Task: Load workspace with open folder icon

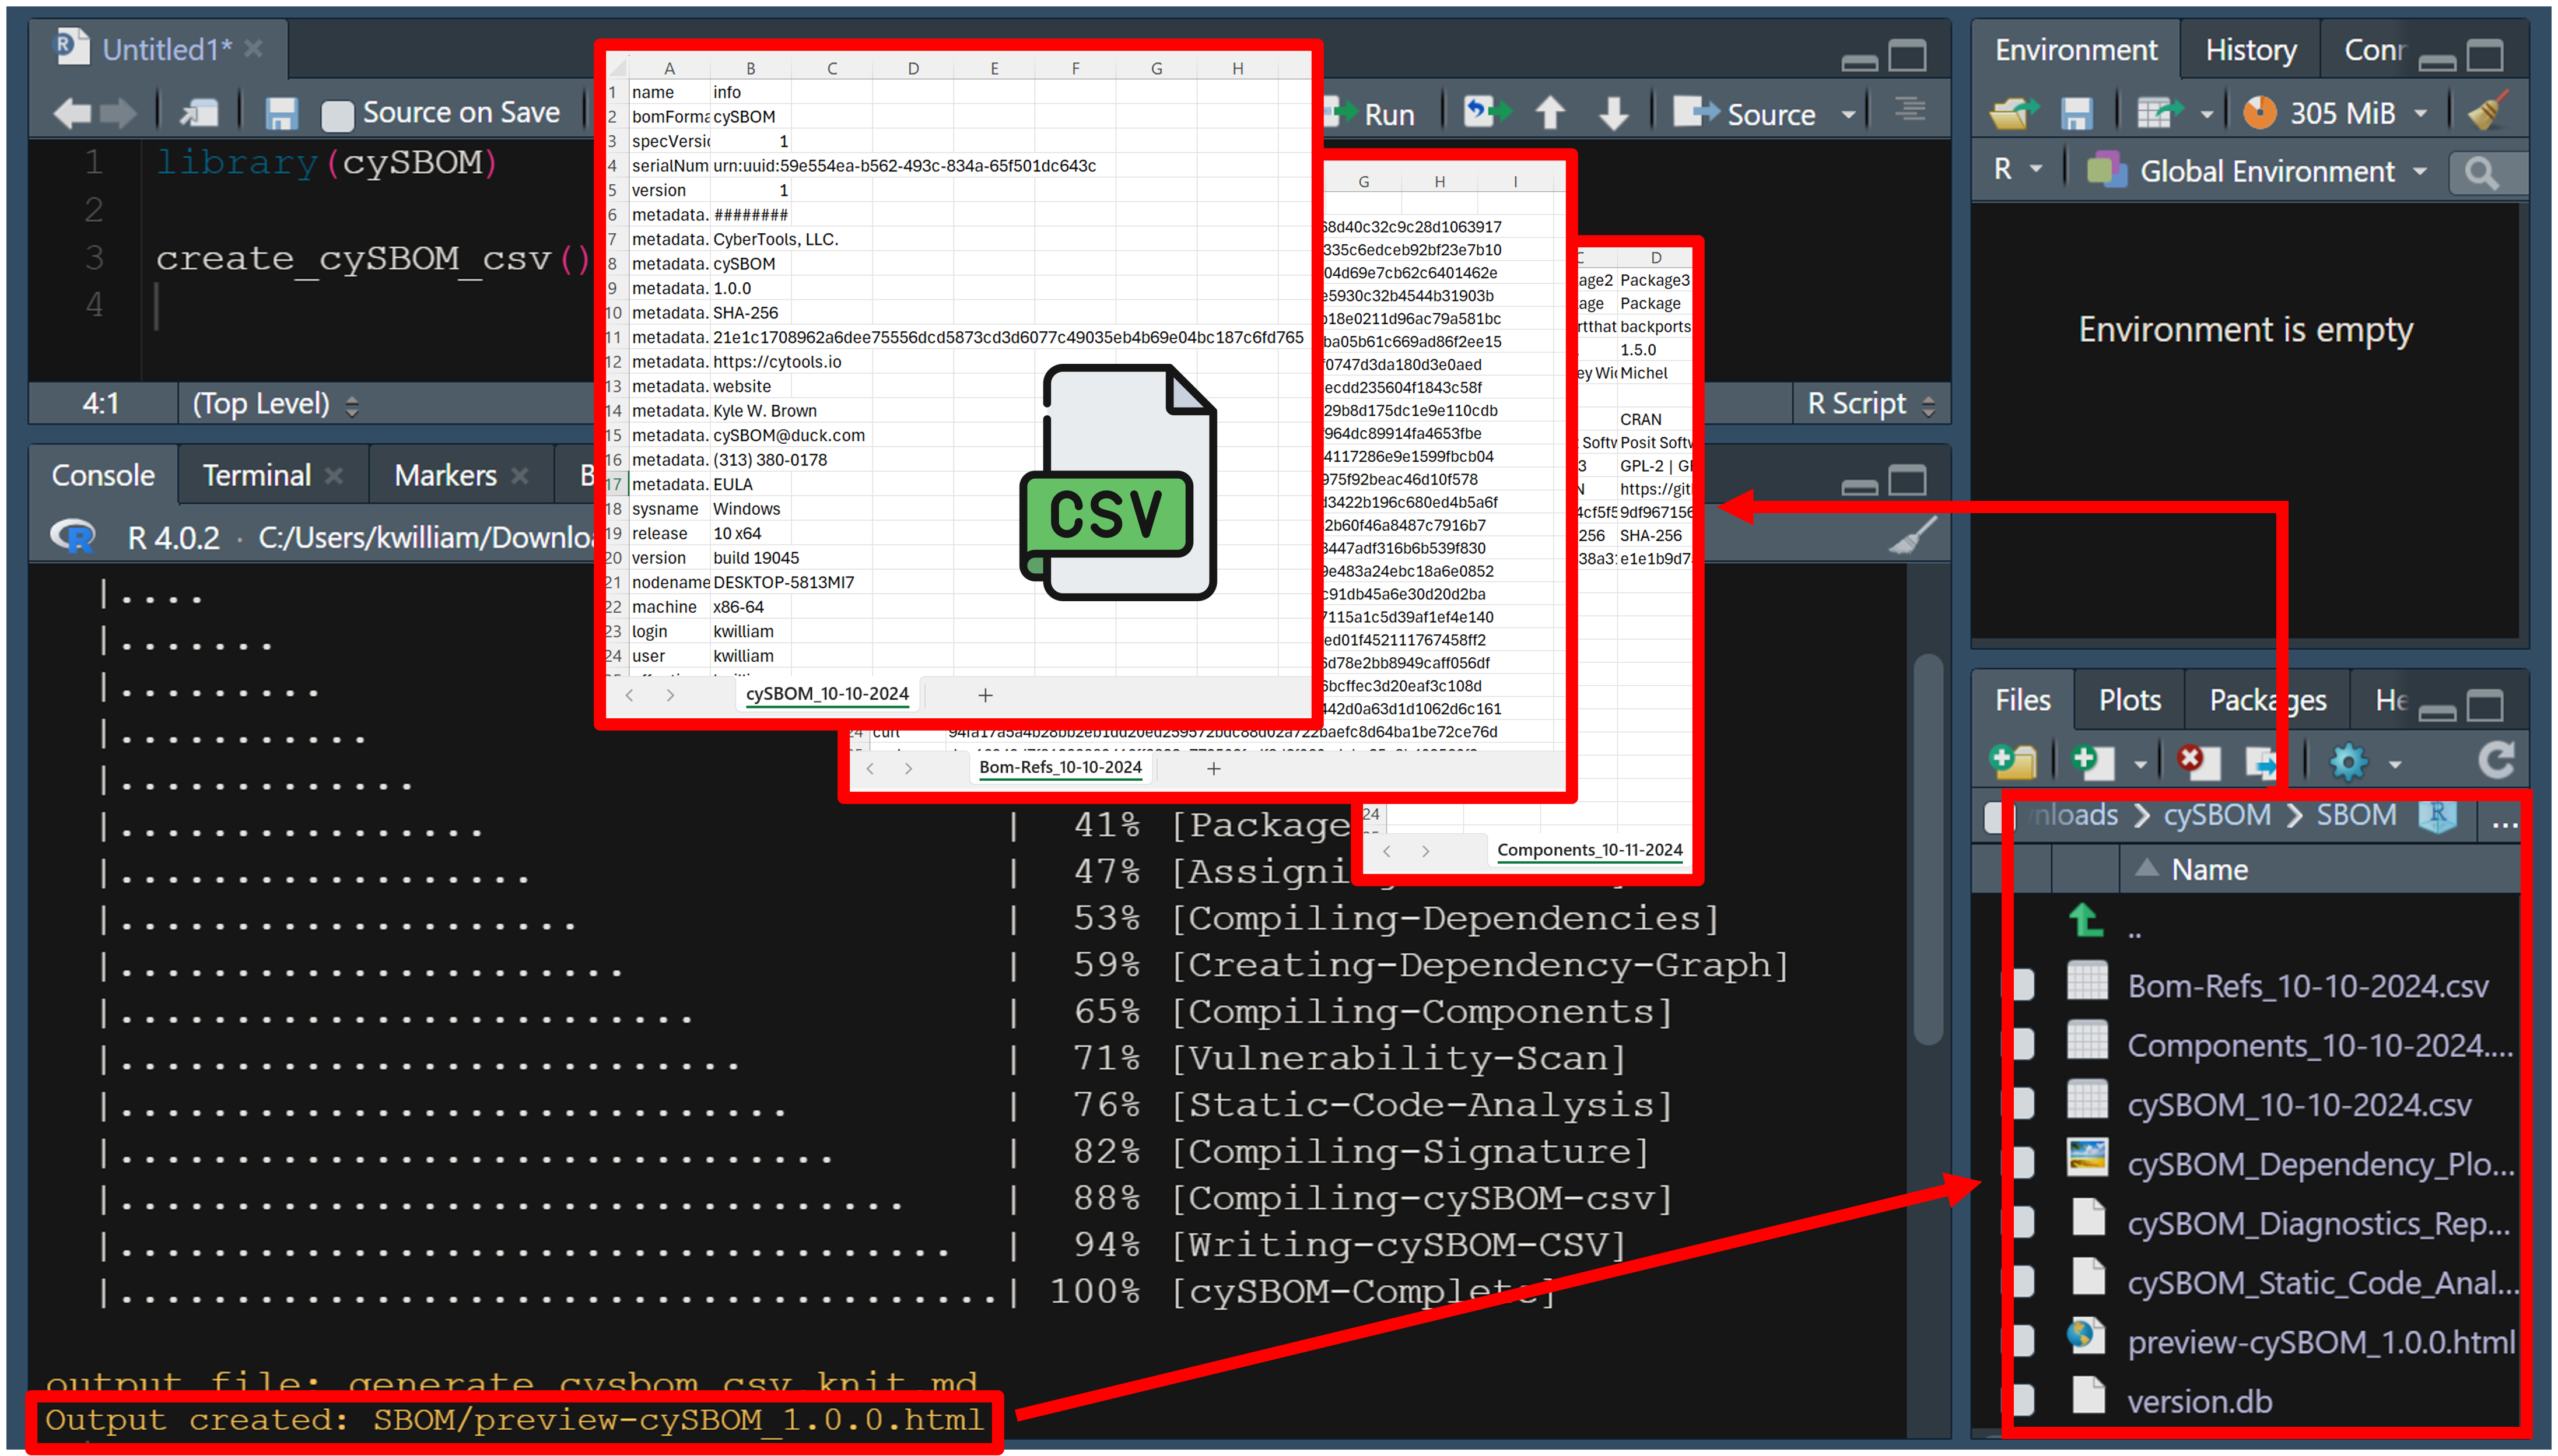Action: tap(2013, 113)
